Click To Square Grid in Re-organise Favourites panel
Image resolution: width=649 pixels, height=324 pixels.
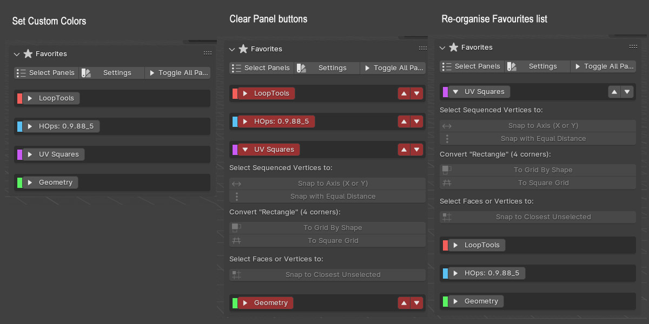538,183
